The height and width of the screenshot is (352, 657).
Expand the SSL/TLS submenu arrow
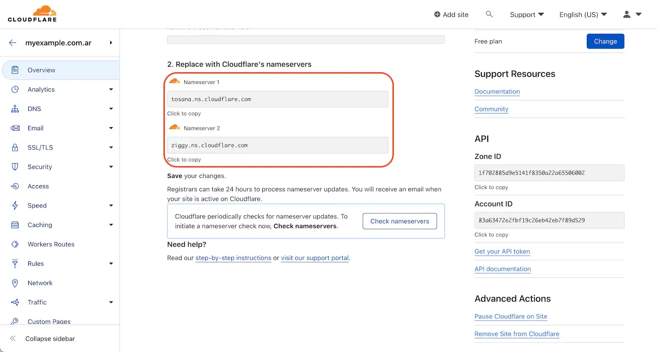pyautogui.click(x=111, y=147)
